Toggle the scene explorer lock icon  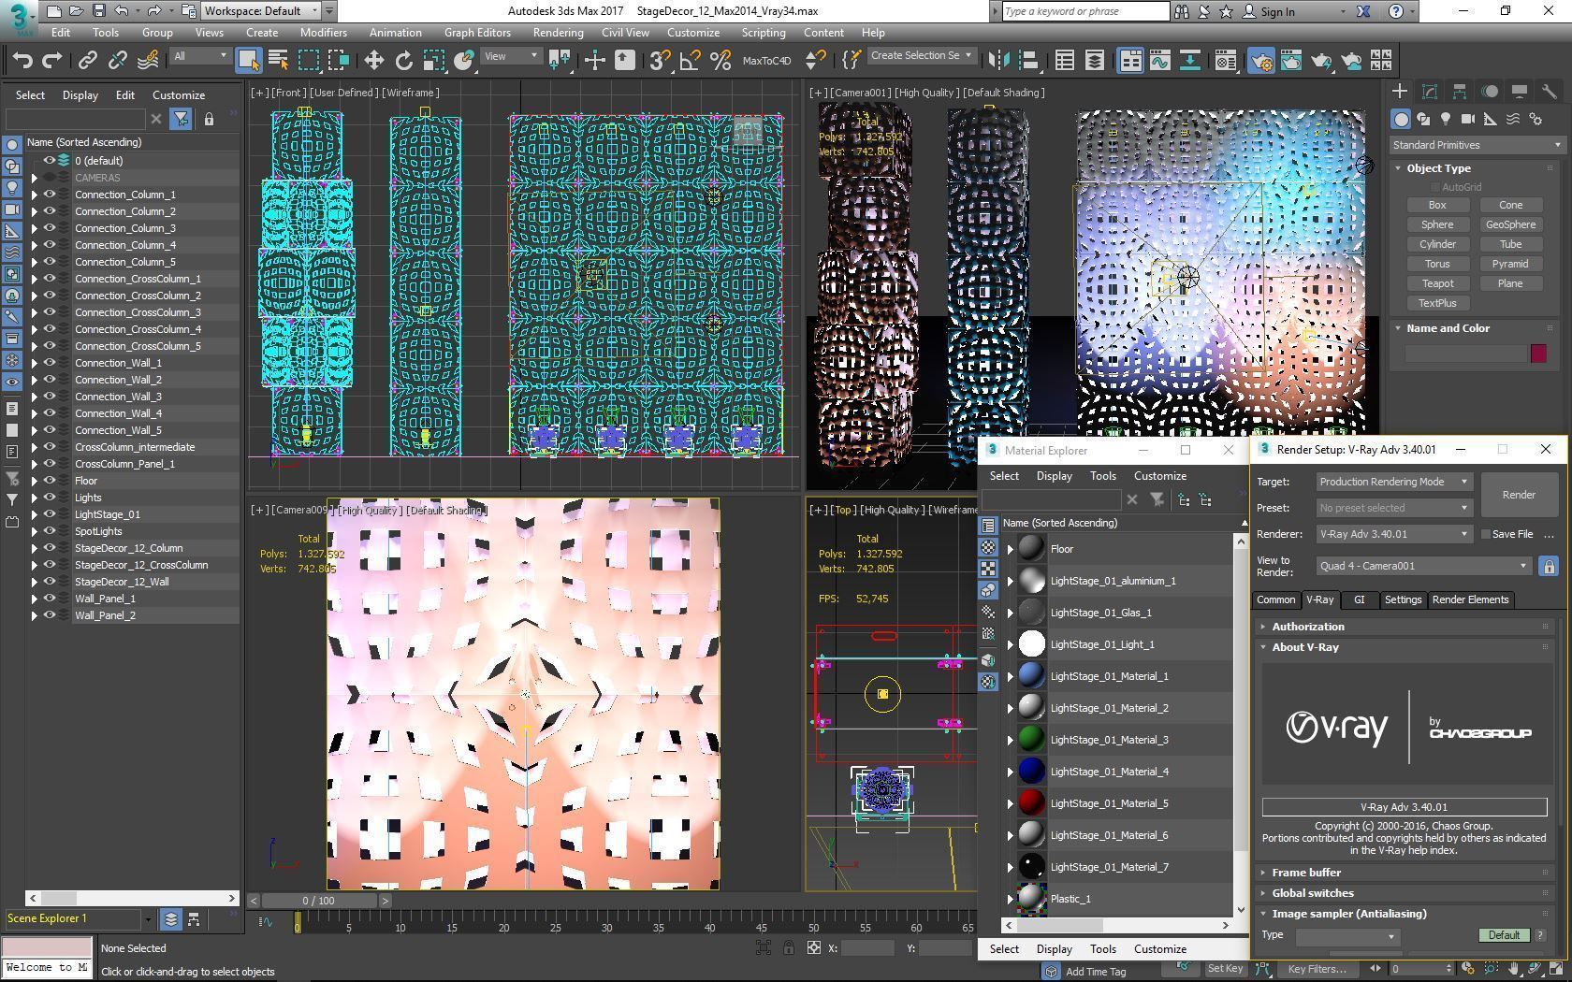pyautogui.click(x=209, y=120)
